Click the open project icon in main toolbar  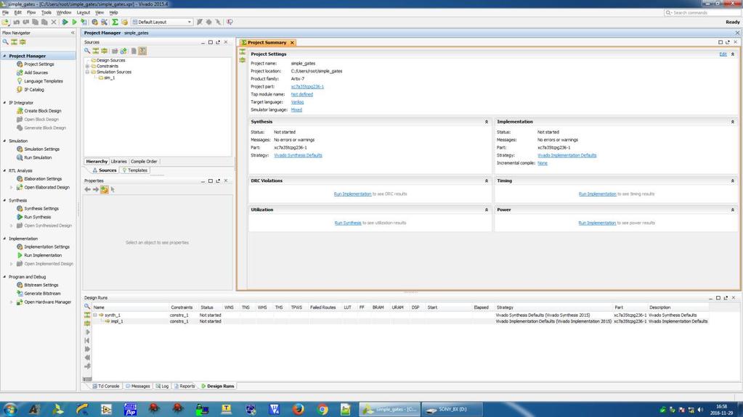pyautogui.click(x=6, y=22)
